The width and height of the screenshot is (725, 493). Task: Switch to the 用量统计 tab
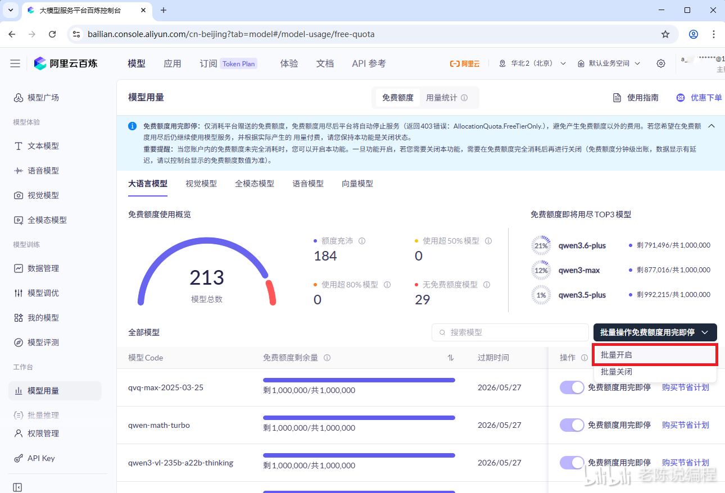[x=447, y=98]
